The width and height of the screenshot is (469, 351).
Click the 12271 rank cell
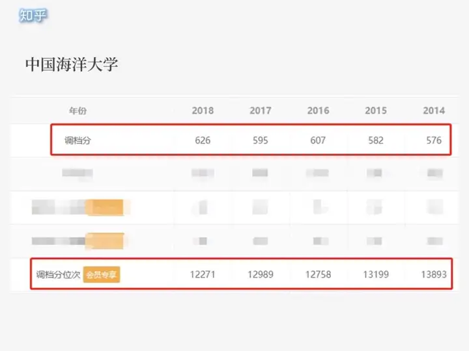coord(203,274)
